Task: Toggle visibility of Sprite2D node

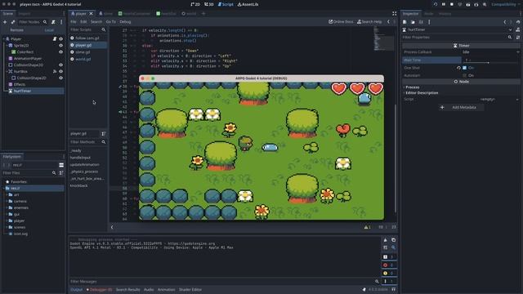Action: tap(60, 46)
